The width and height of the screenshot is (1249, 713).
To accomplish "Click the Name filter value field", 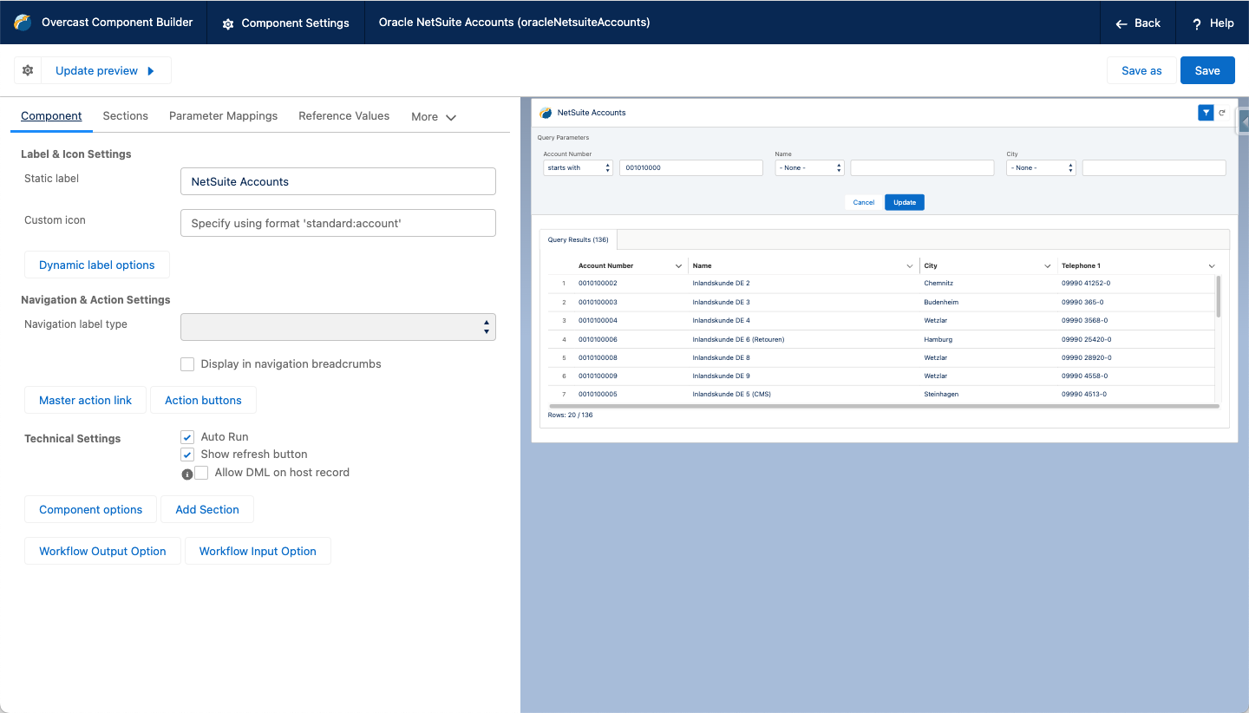I will coord(922,167).
